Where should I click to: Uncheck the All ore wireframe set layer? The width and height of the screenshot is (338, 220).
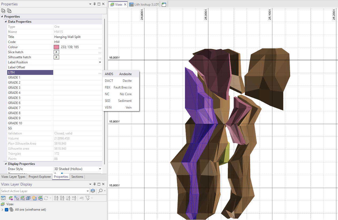pyautogui.click(x=7, y=210)
